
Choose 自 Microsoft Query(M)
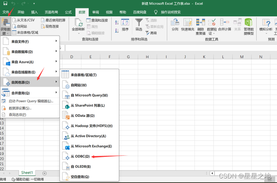click(x=89, y=95)
